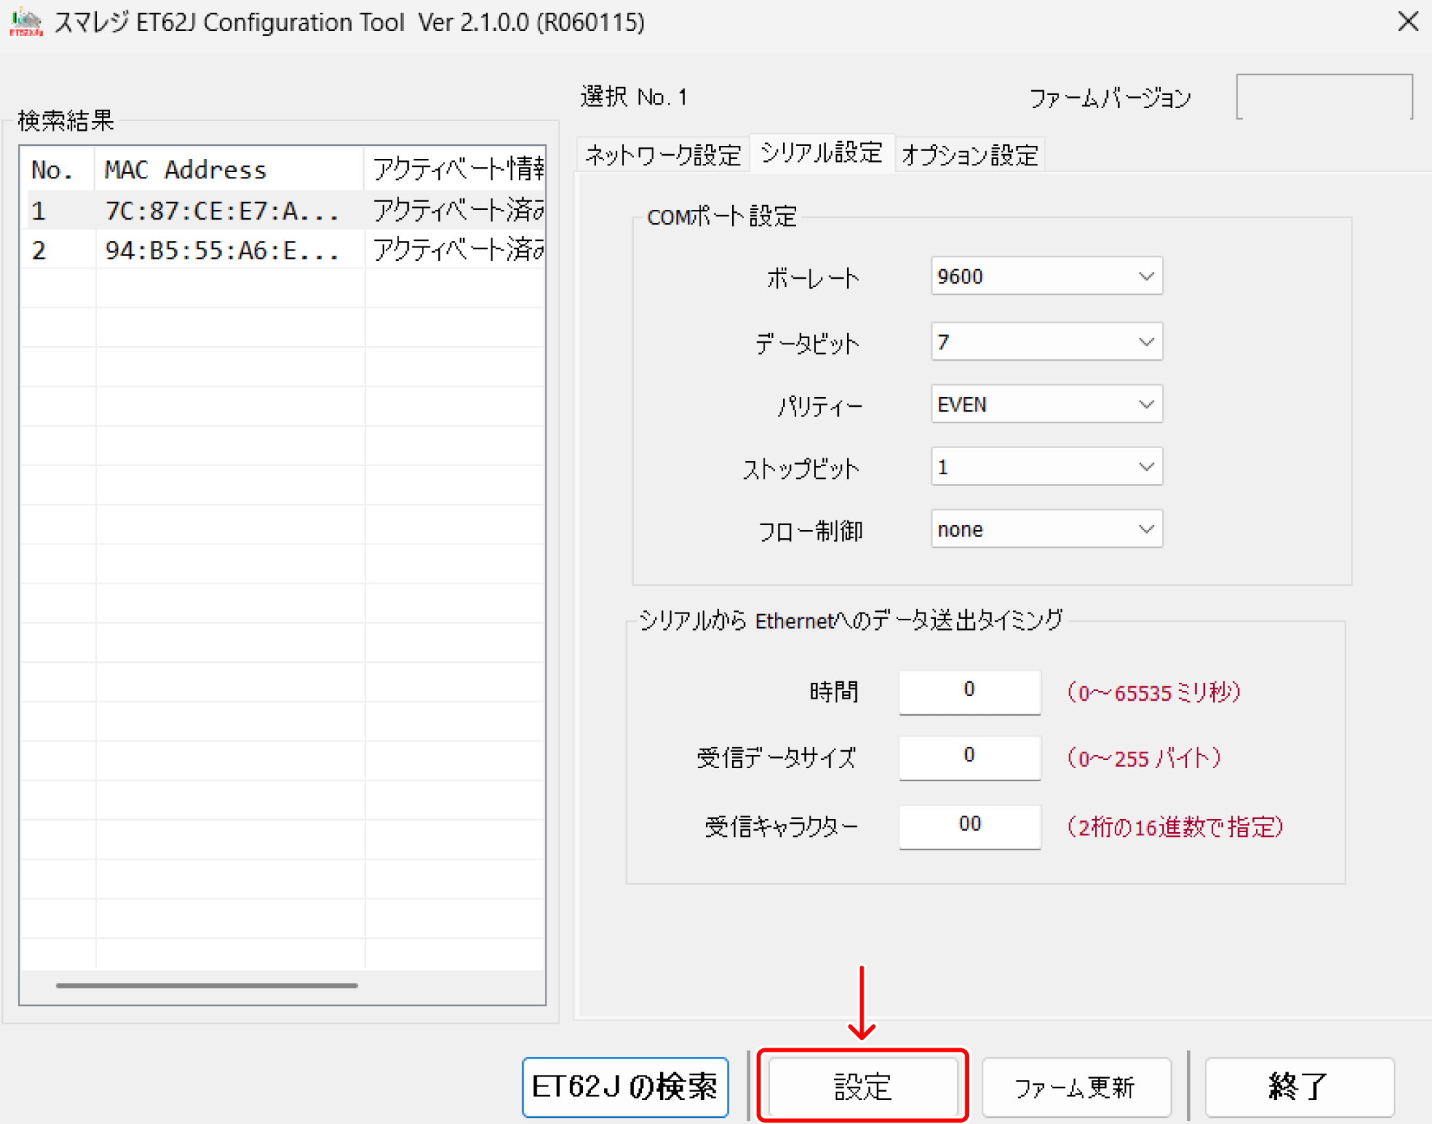Viewport: 1432px width, 1124px height.
Task: Click the horizontal scrollbar in search results
Action: tap(206, 985)
